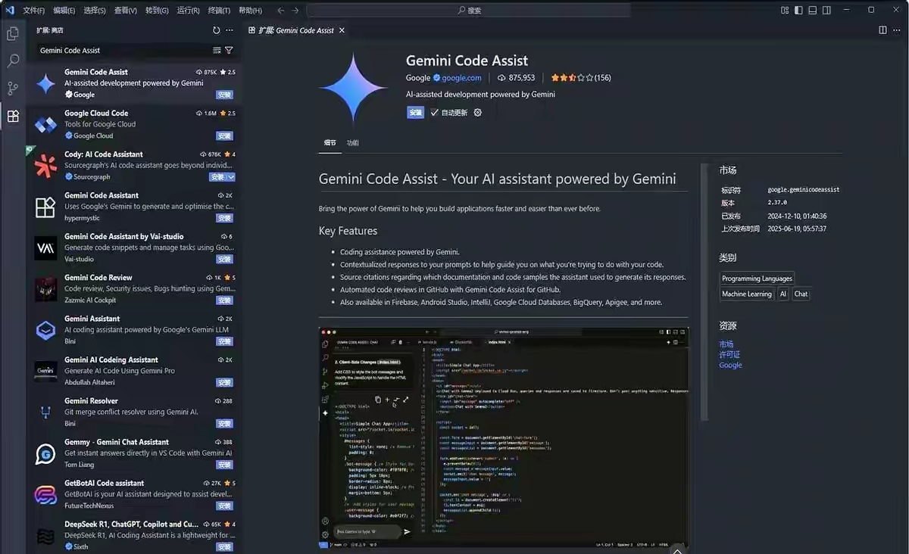Open the Marketplace resource link
This screenshot has width=909, height=554.
pyautogui.click(x=726, y=344)
